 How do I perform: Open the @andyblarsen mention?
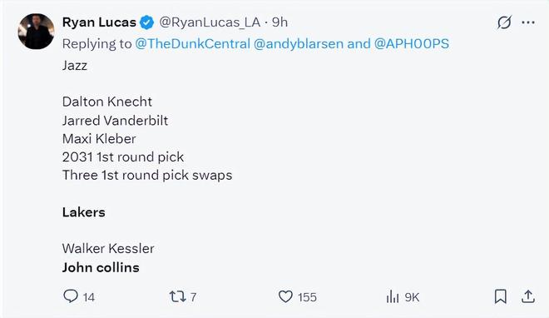299,44
